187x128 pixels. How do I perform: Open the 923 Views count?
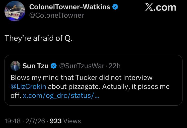click(65, 121)
